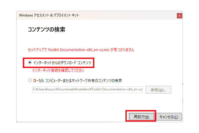Image resolution: width=199 pixels, height=133 pixels.
Task: Click the コンテンツの検索 heading
Action: tap(47, 29)
